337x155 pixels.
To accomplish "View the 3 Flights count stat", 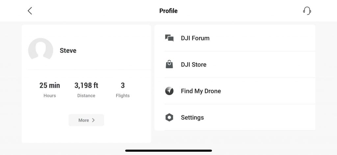I will click(x=123, y=86).
